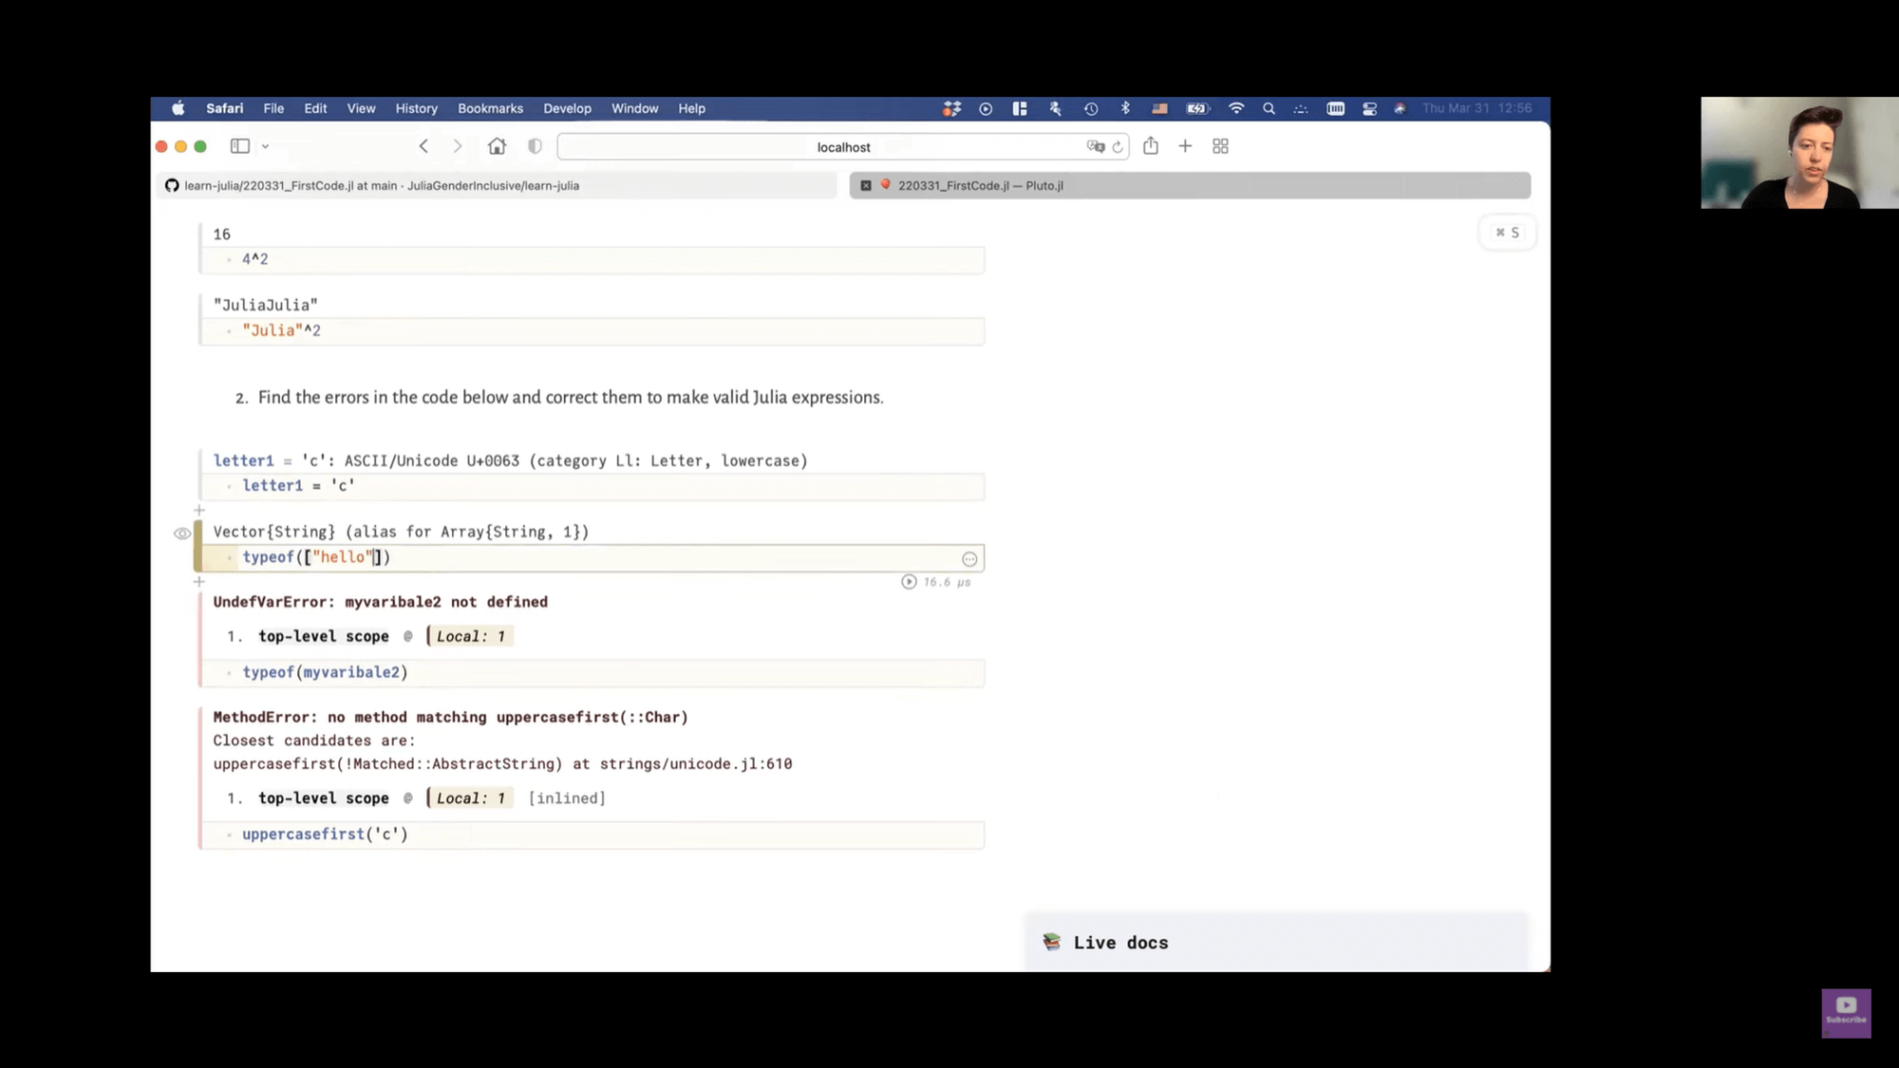Open the privacy report shield
The width and height of the screenshot is (1899, 1068).
pos(536,146)
